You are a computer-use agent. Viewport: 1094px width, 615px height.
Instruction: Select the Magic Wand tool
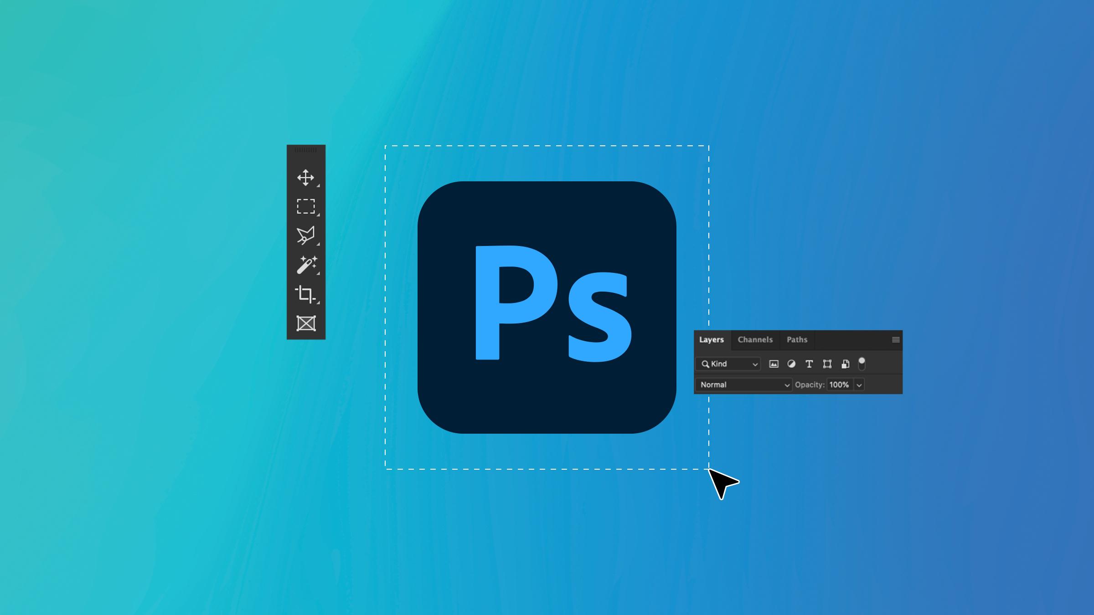click(306, 264)
